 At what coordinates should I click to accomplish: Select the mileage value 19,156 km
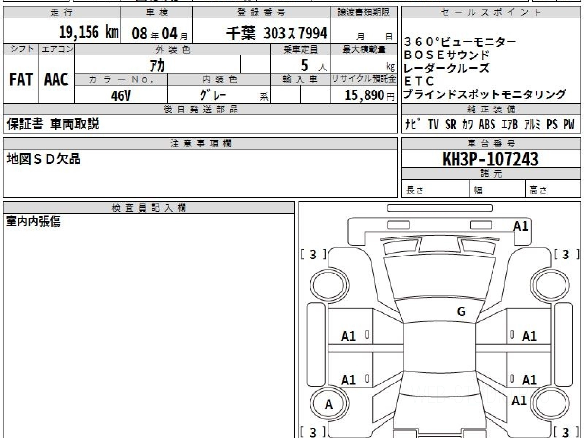coord(89,33)
